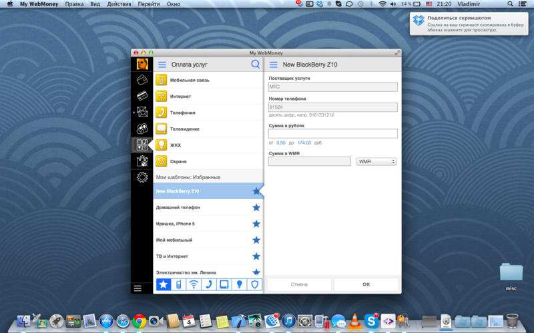
Task: Click the Сумма в рублях input field
Action: point(332,133)
